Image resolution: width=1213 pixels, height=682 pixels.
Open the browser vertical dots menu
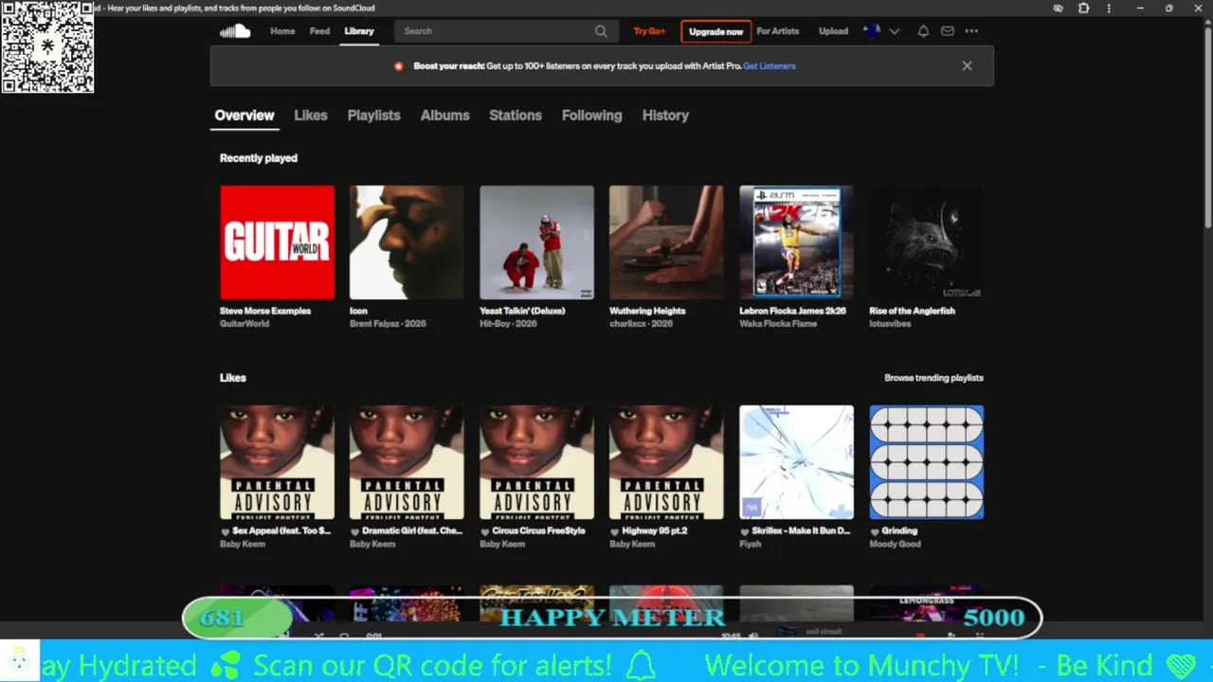1109,9
